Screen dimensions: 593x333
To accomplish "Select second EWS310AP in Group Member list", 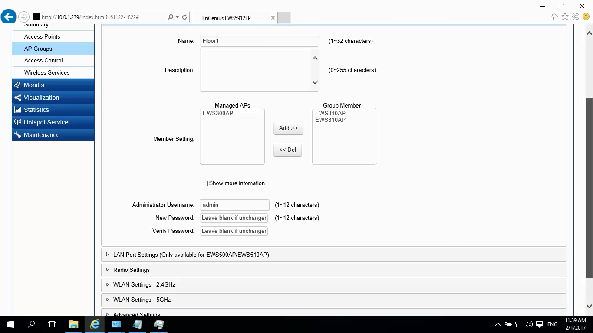I will coord(330,120).
